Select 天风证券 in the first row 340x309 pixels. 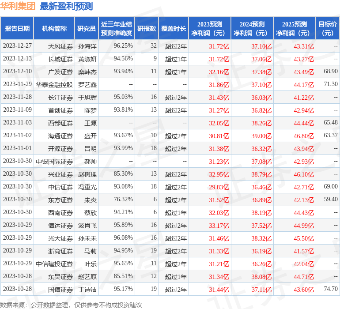pos(60,46)
